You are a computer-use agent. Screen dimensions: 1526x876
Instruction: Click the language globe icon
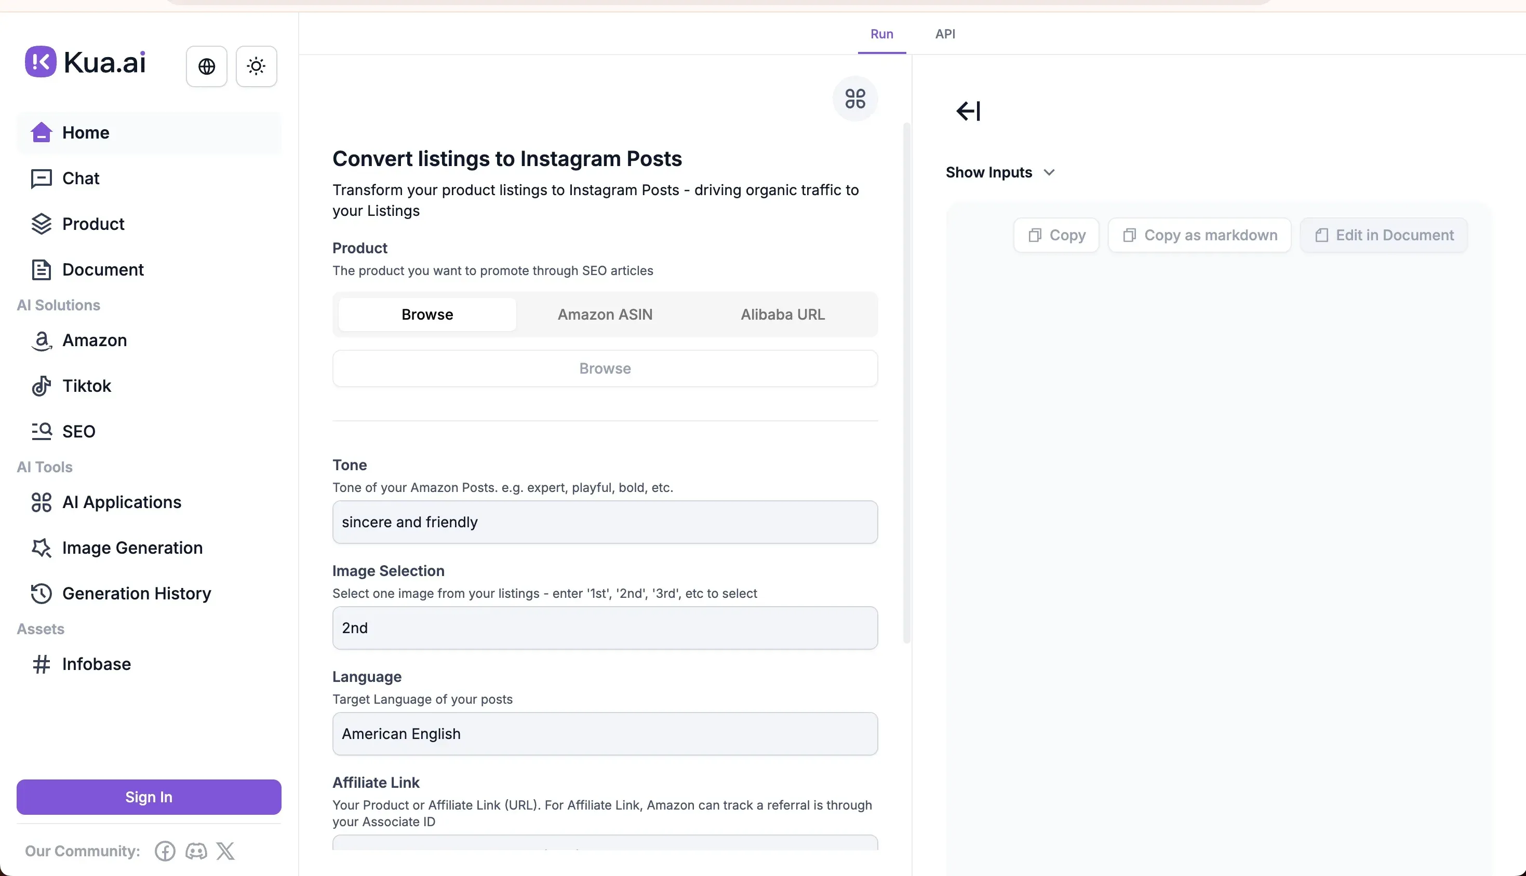point(207,66)
